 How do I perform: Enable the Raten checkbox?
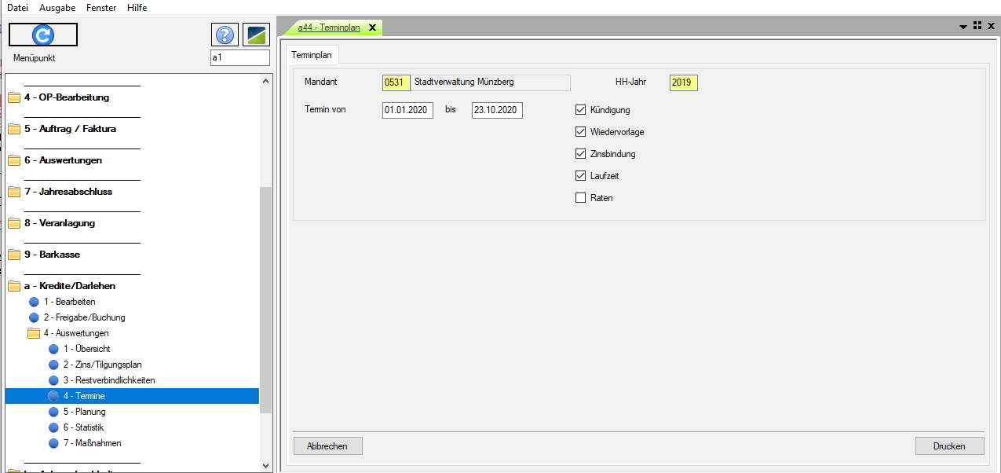coord(581,198)
